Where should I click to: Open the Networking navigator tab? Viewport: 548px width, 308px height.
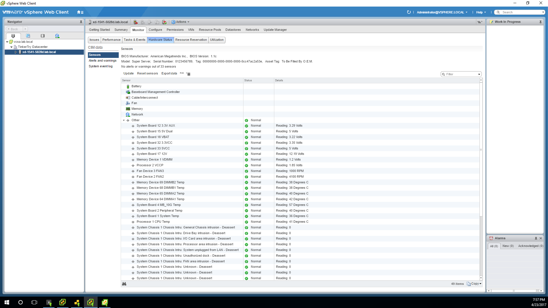(57, 36)
